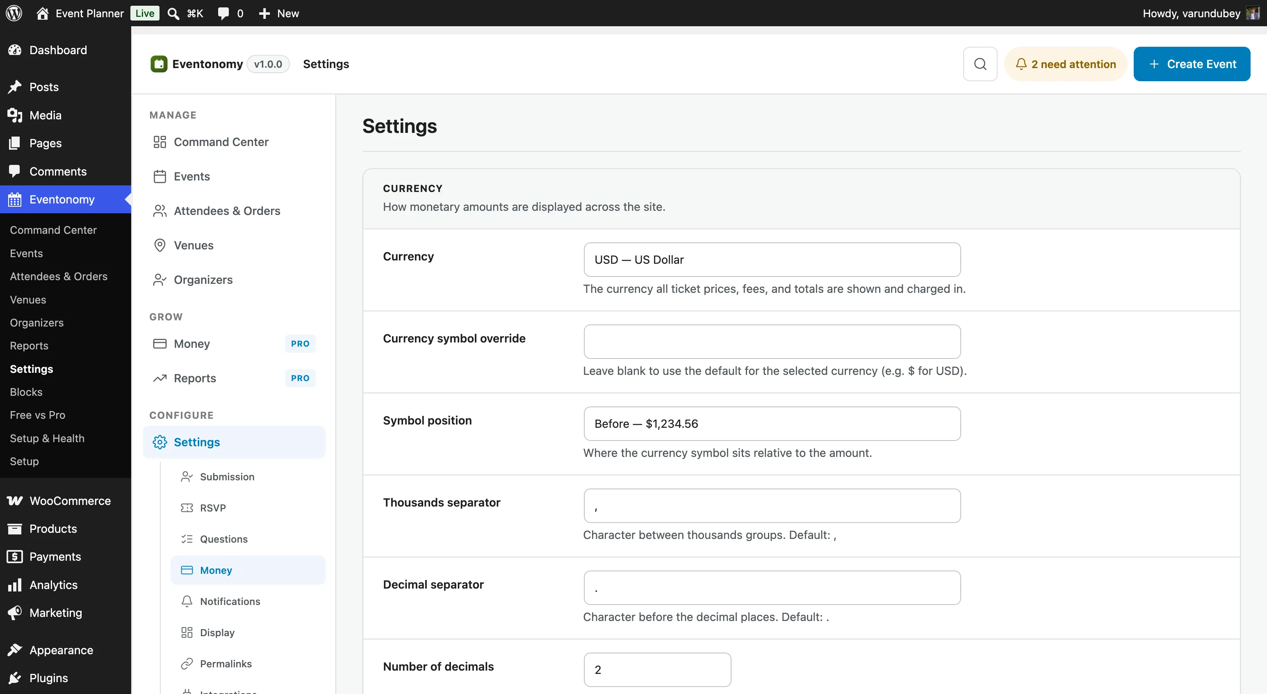Click the Settings gear icon in Configure
Screen dimensions: 1267x694
point(160,442)
